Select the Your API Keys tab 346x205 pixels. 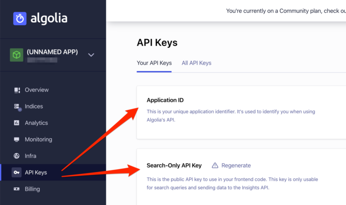(x=154, y=63)
